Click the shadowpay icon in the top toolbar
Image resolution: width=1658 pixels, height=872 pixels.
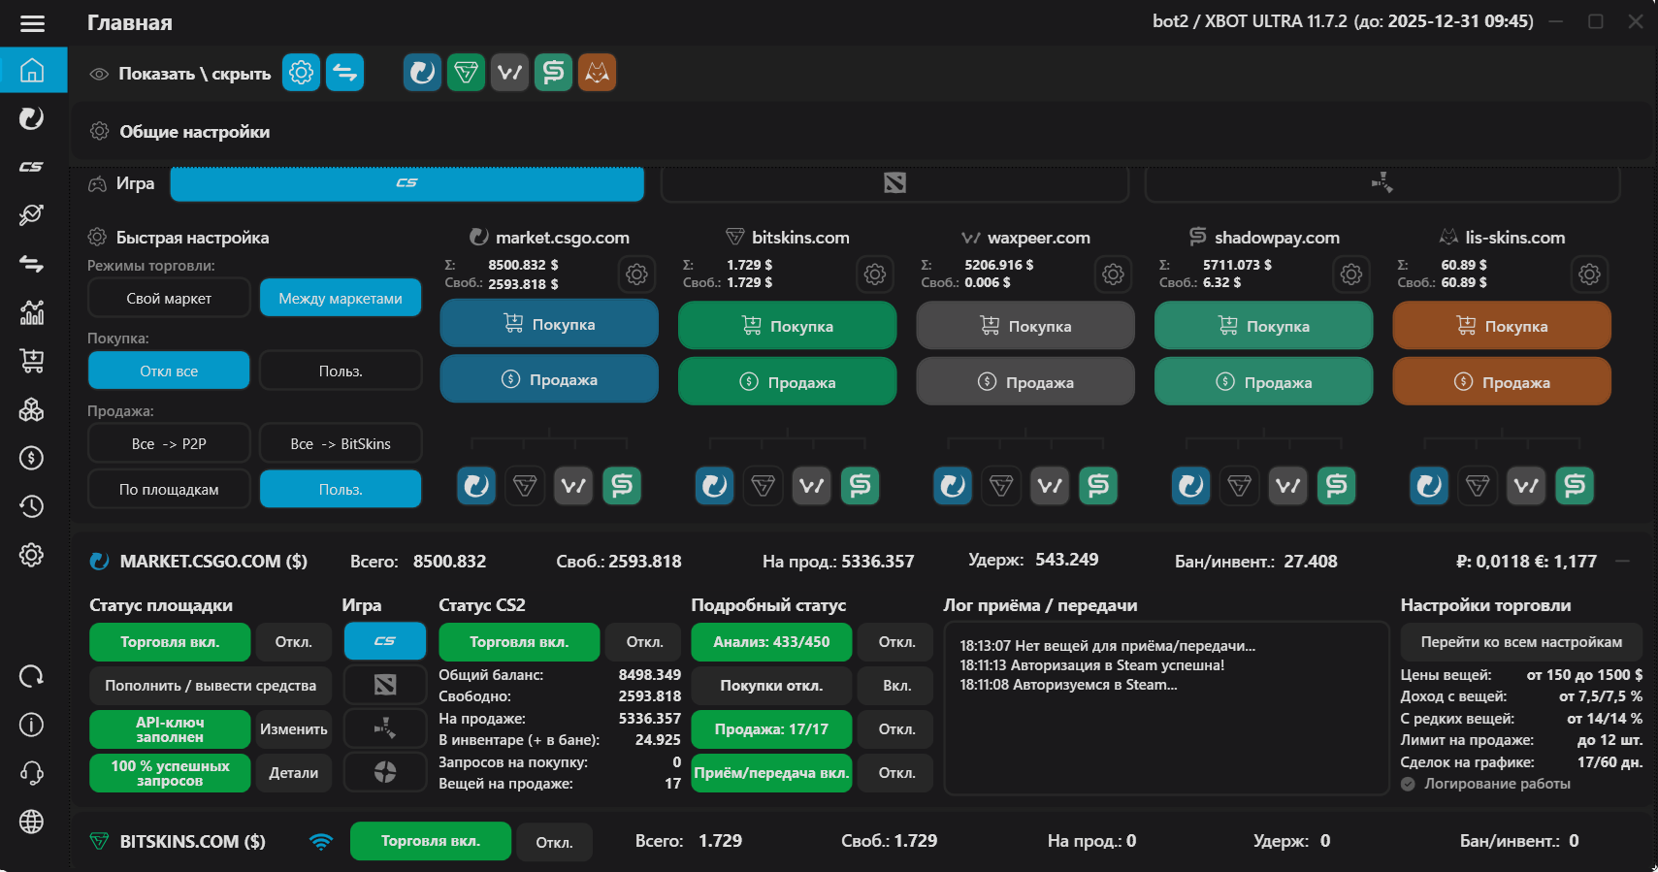click(553, 73)
